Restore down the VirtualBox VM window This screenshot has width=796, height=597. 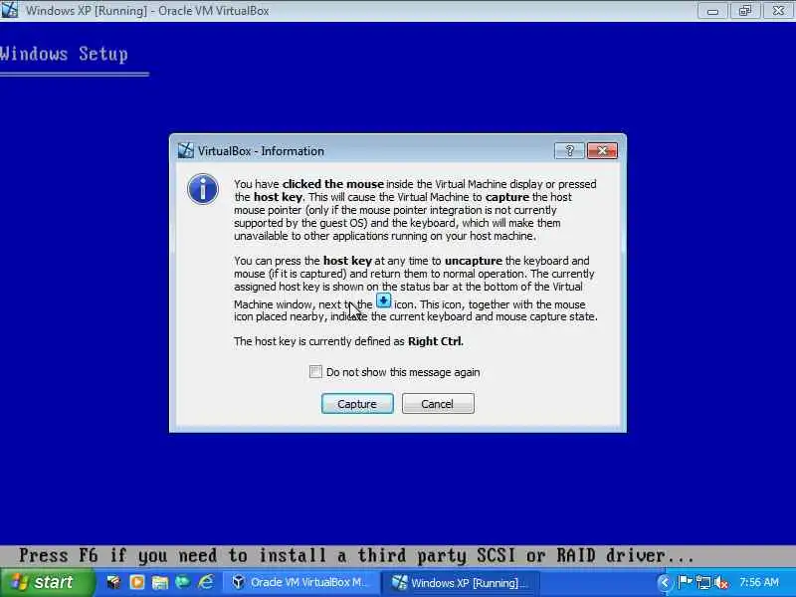745,11
